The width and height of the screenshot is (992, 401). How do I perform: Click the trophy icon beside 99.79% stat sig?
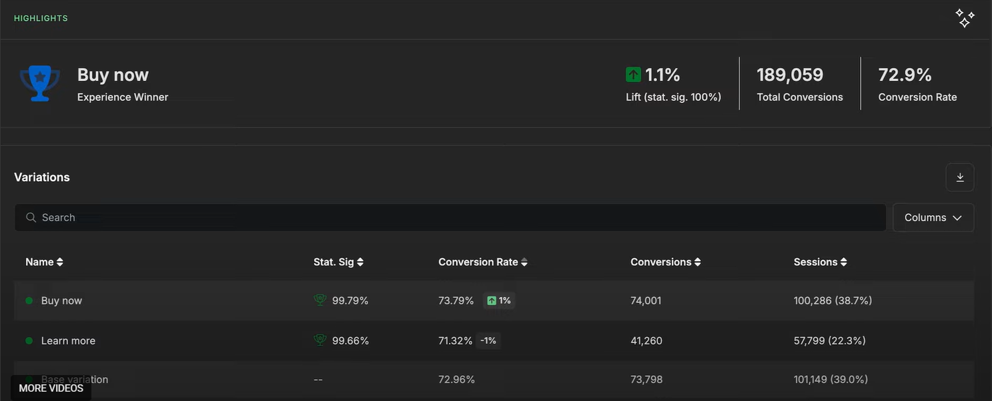tap(320, 300)
